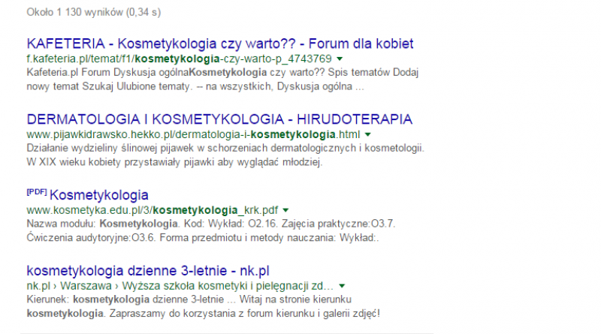
Task: Click snippet 'nowy temat Szukaj Ulubione tematy'
Action: (107, 86)
